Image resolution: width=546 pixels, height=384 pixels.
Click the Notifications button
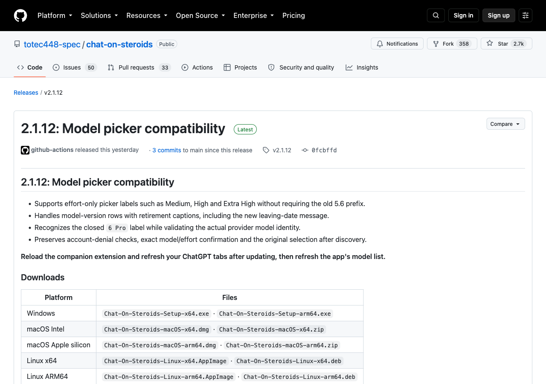[x=397, y=44]
